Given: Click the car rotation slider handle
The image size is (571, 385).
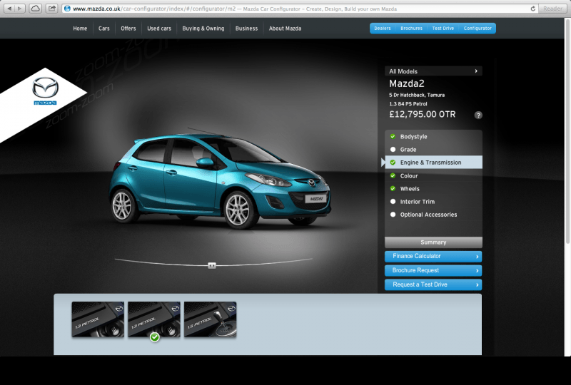Looking at the screenshot, I should pos(212,266).
